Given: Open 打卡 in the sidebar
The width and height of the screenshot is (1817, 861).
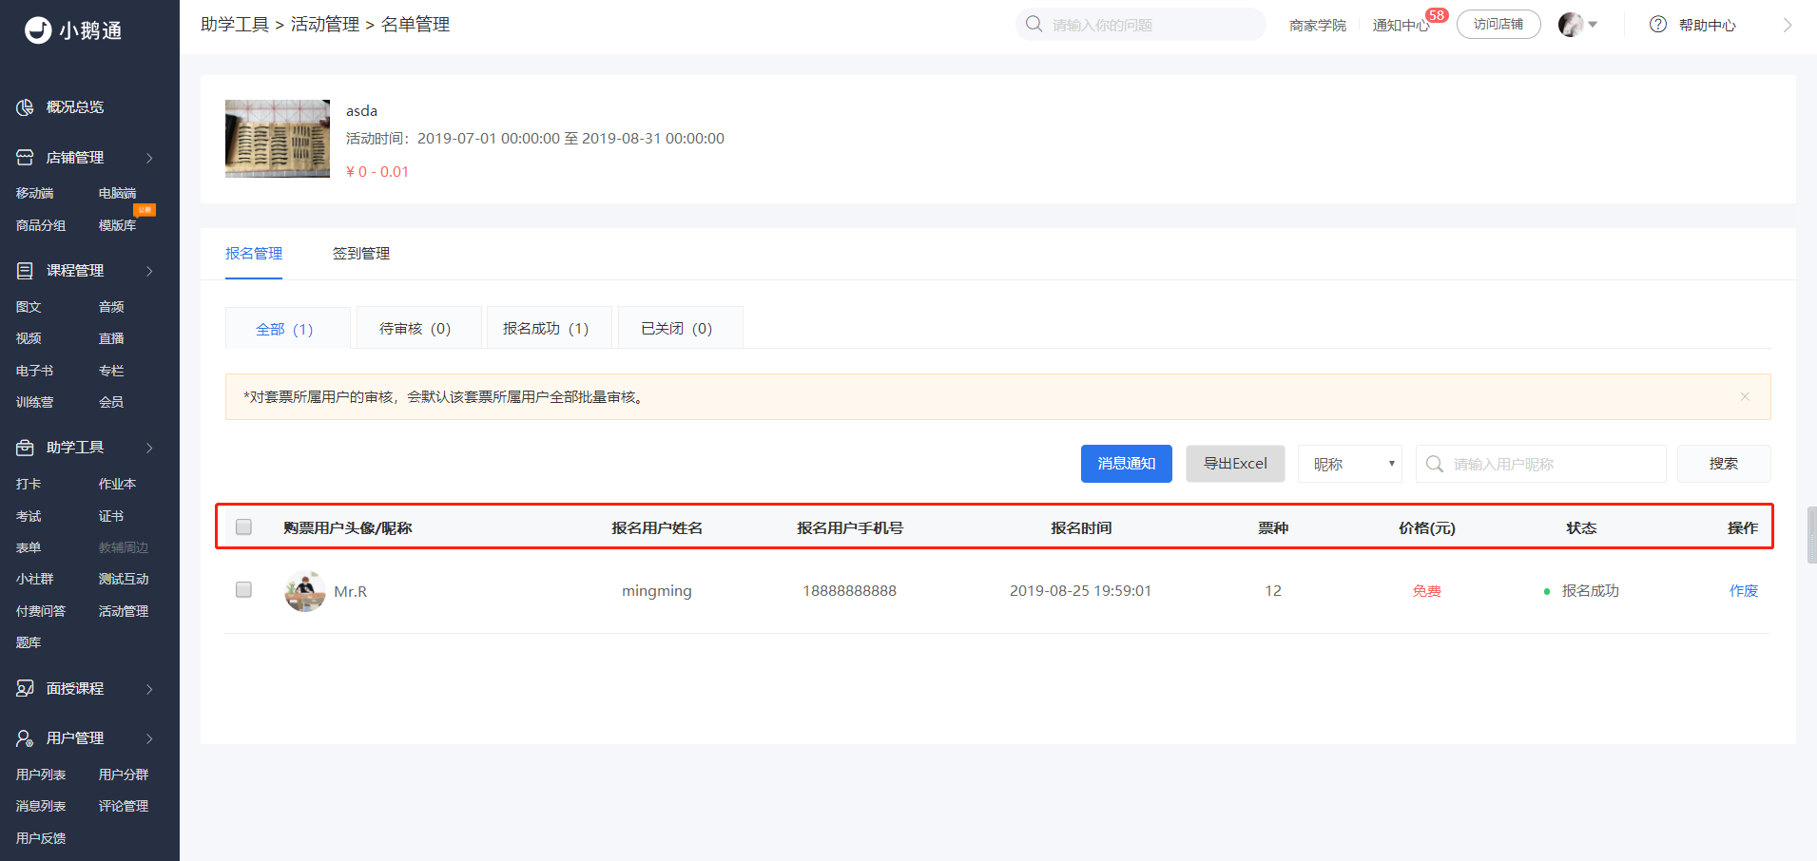Looking at the screenshot, I should [29, 484].
